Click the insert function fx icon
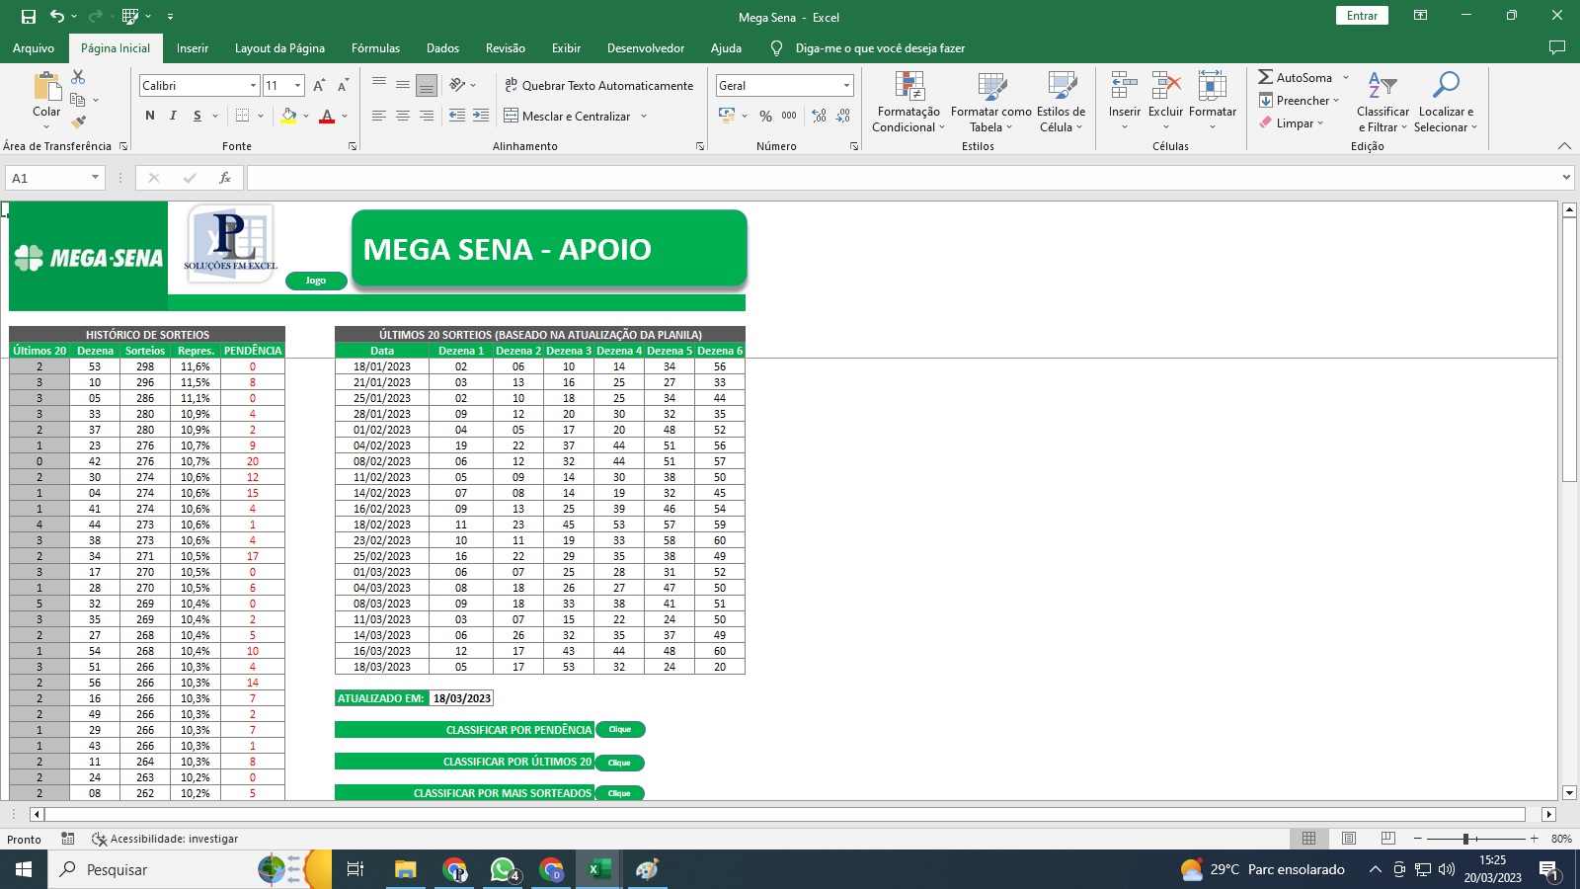The height and width of the screenshot is (889, 1580). point(225,178)
